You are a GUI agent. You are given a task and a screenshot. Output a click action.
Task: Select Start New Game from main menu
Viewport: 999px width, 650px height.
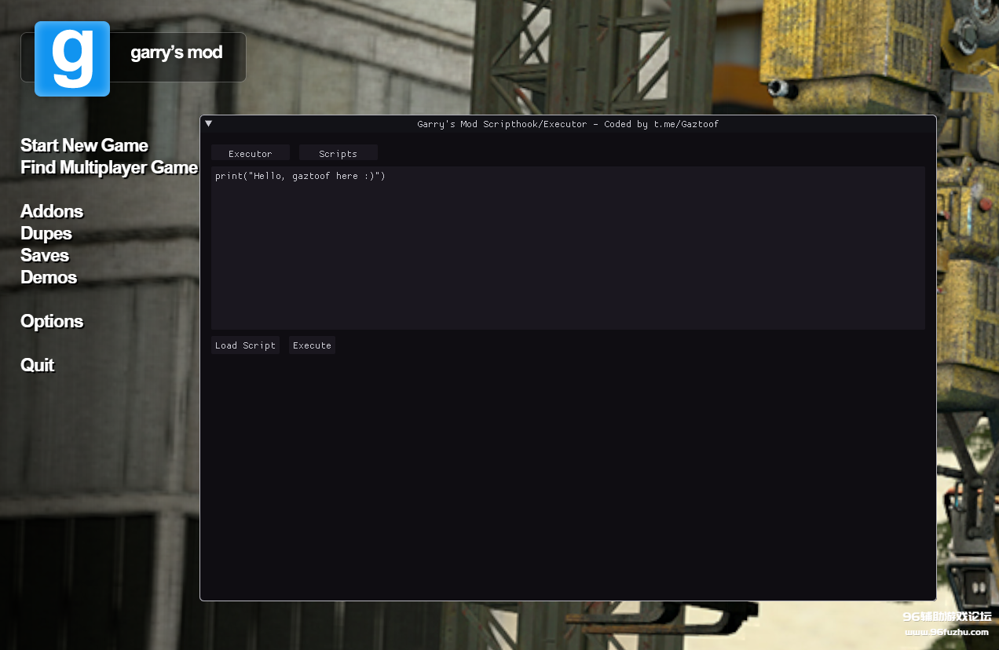(84, 145)
